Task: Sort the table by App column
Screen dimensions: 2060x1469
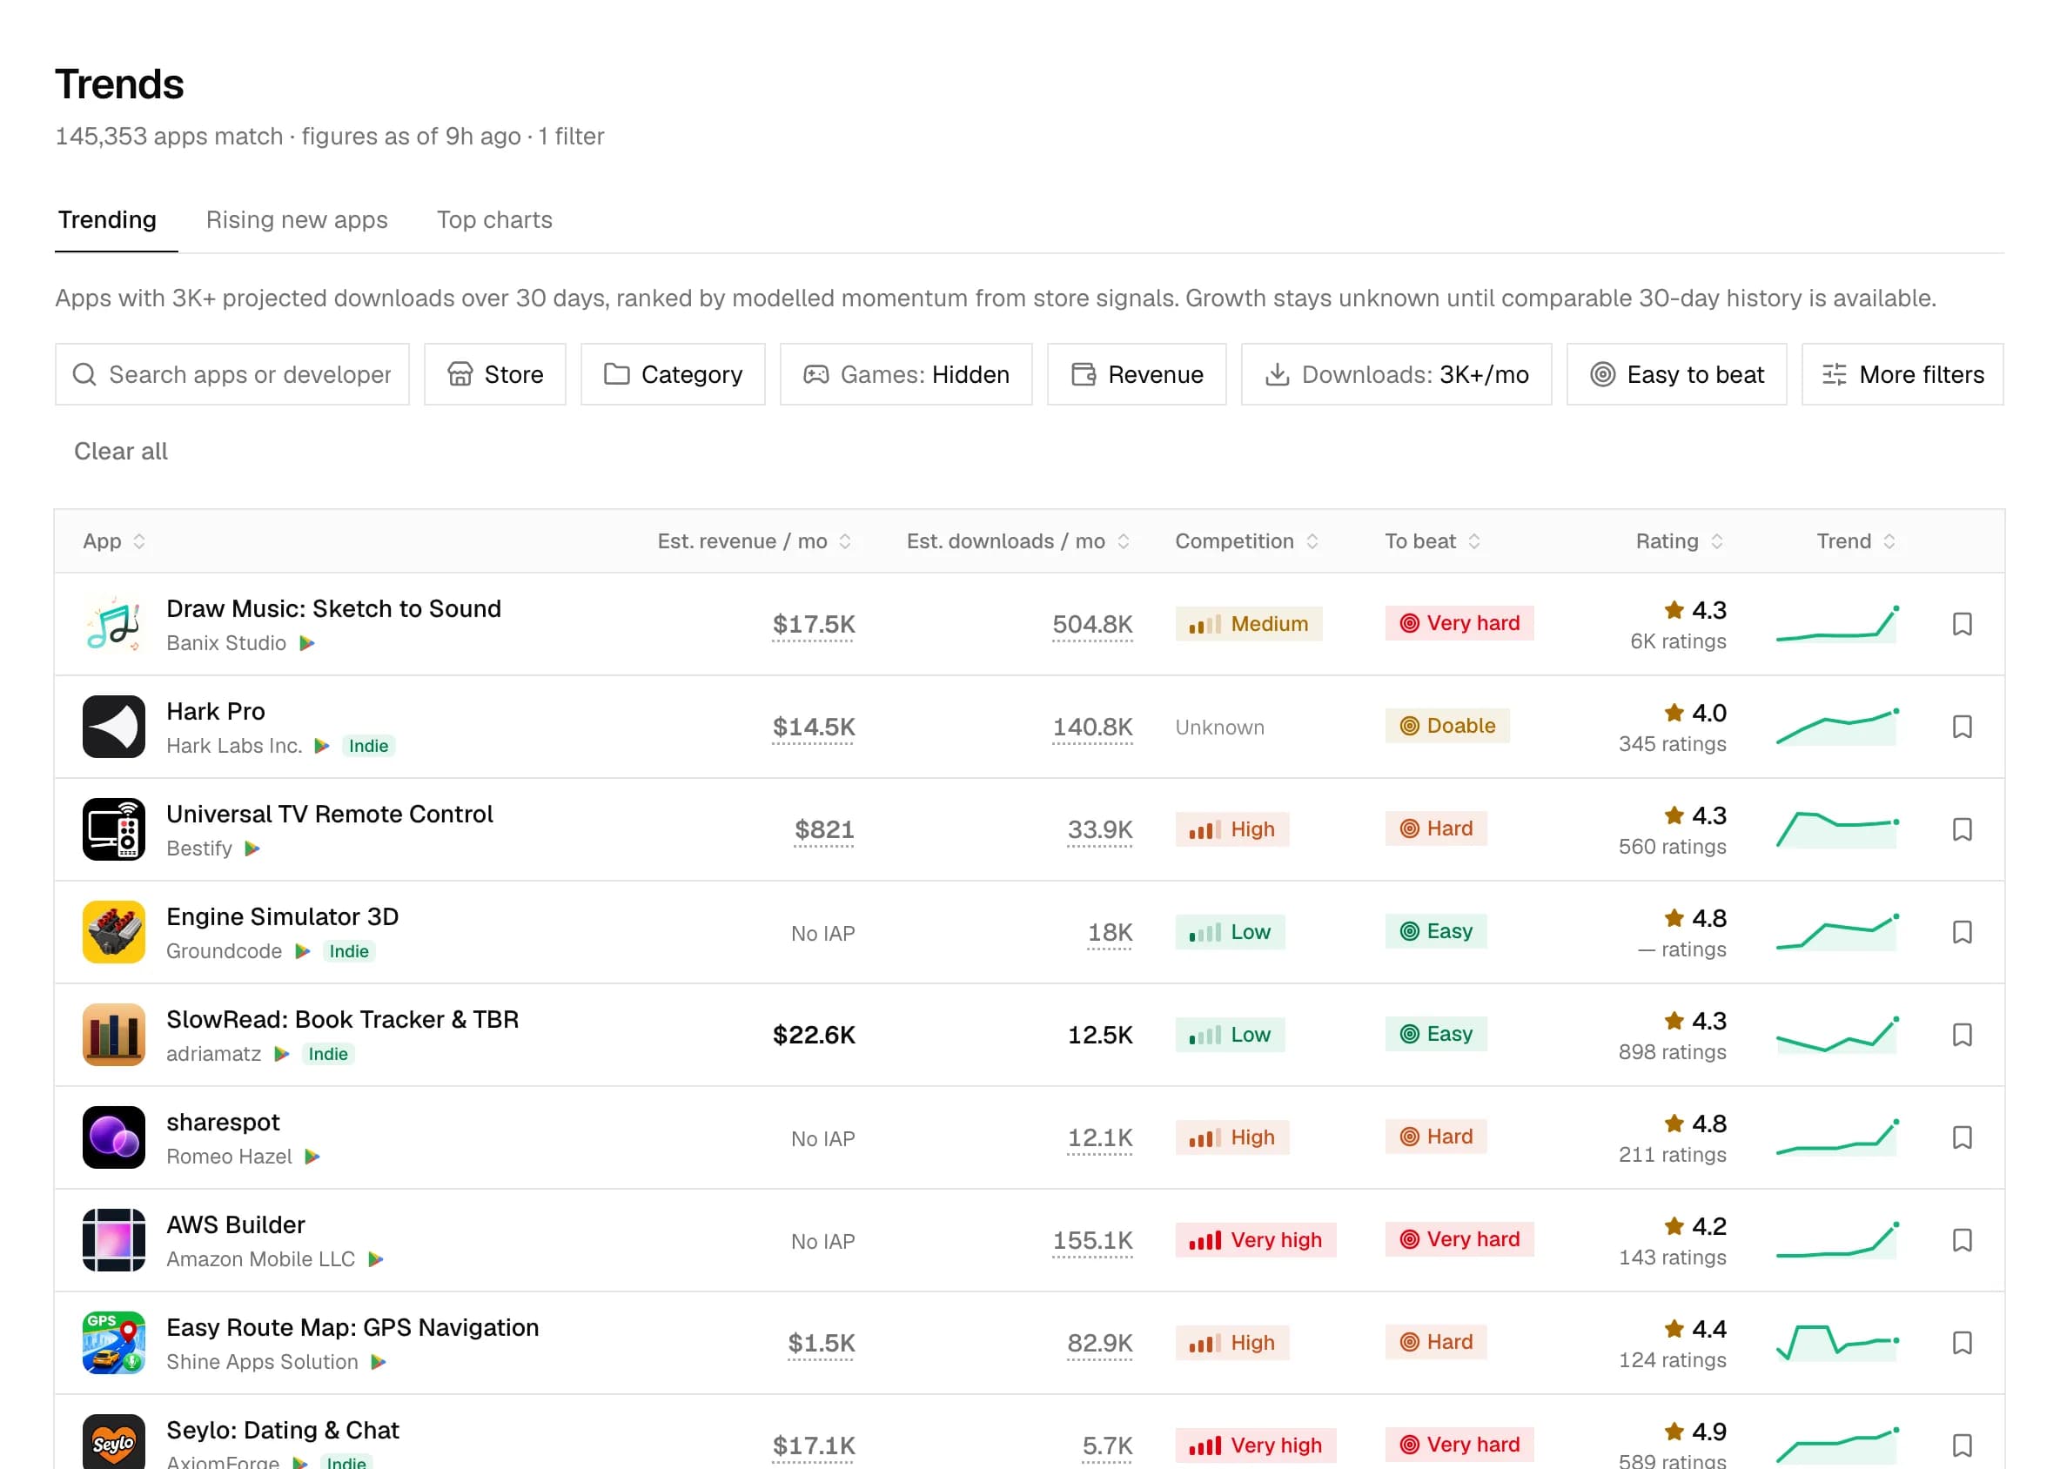Action: [114, 541]
